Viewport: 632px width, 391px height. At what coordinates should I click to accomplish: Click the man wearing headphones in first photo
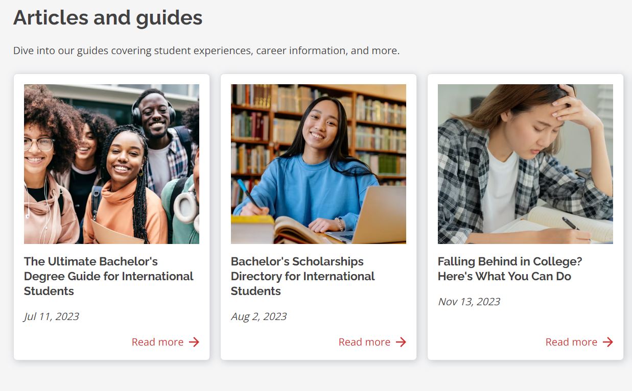(155, 115)
